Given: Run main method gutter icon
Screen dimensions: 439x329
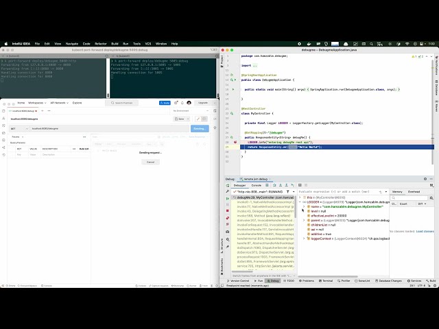Looking at the screenshot, I should coord(233,90).
